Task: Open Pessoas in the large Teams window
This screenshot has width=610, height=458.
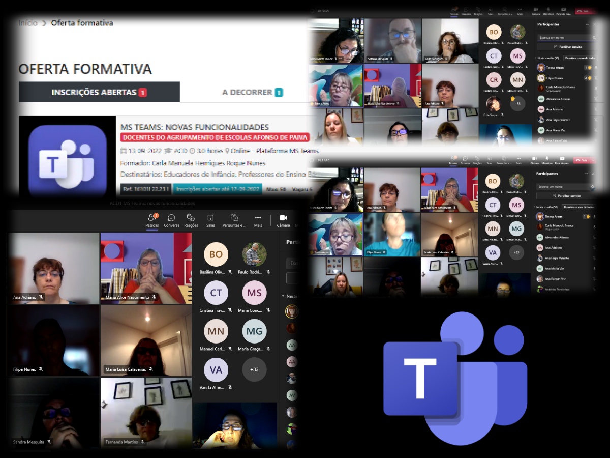Action: click(152, 220)
